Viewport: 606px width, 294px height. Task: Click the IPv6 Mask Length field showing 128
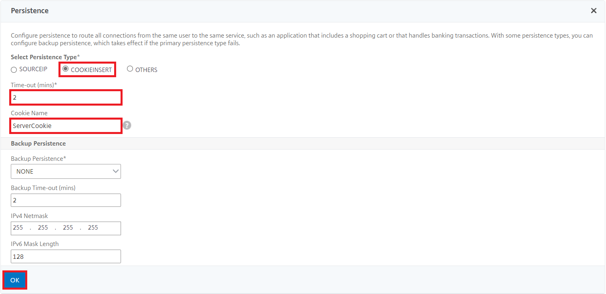point(66,256)
